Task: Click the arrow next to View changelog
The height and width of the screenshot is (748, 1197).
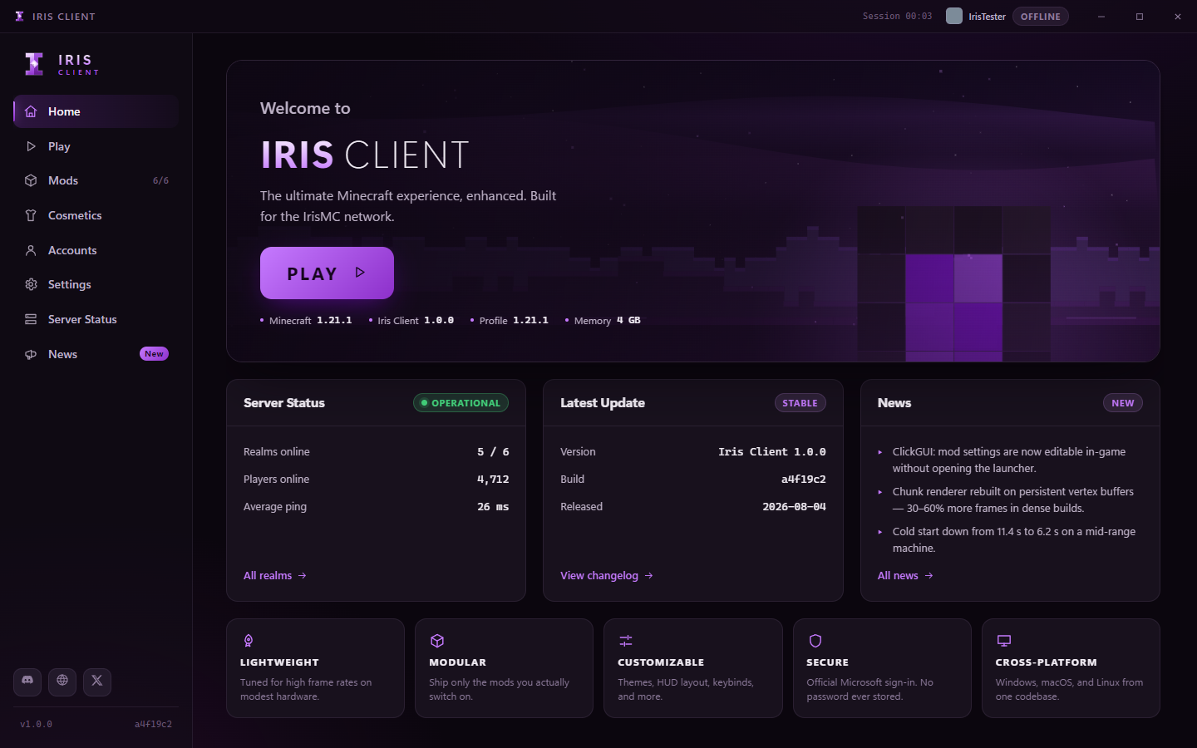Action: click(x=648, y=575)
